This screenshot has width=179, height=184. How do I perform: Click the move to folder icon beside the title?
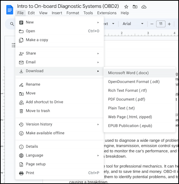(135, 7)
